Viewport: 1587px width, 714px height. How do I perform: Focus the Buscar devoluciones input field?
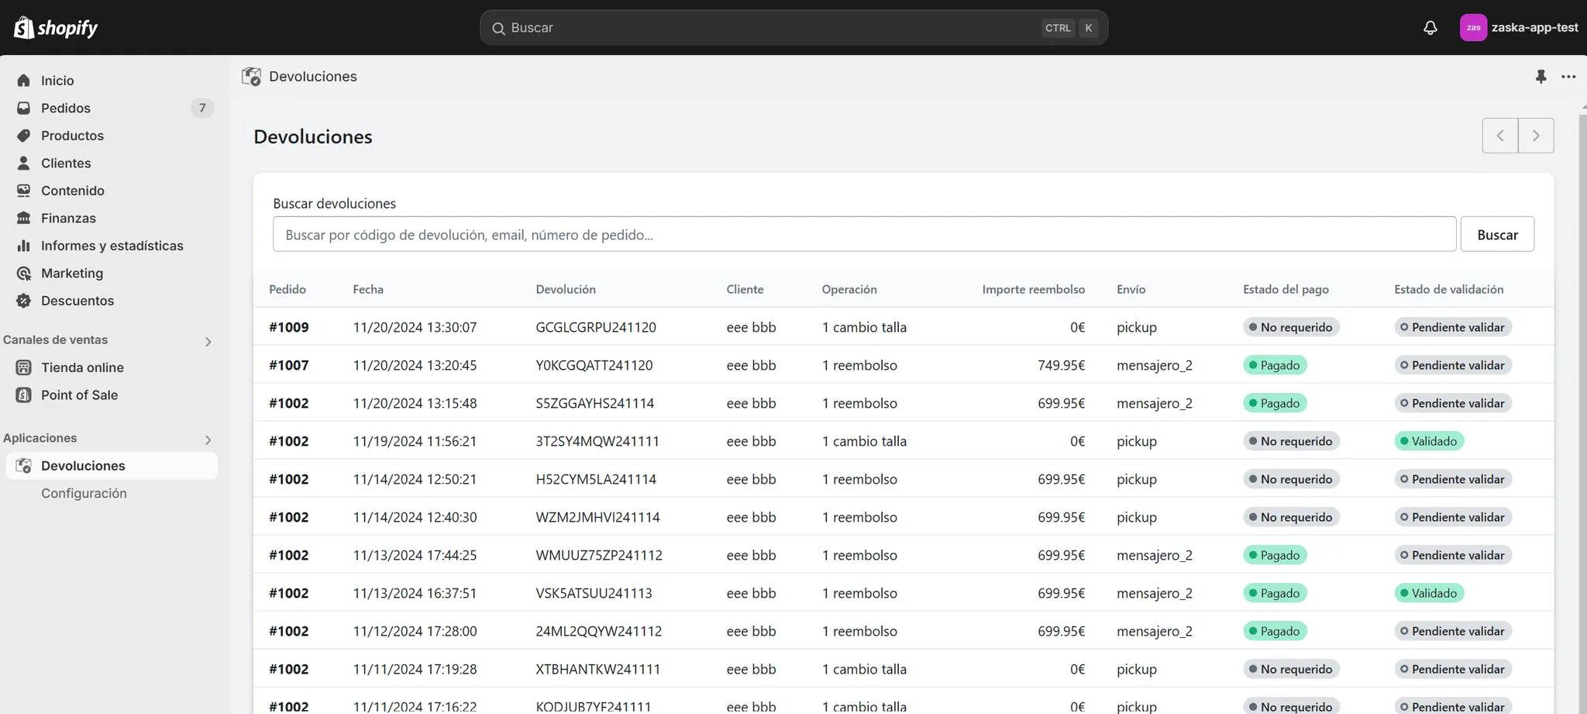tap(864, 234)
